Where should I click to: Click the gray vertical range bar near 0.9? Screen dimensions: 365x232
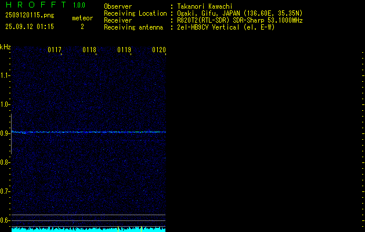[11, 134]
